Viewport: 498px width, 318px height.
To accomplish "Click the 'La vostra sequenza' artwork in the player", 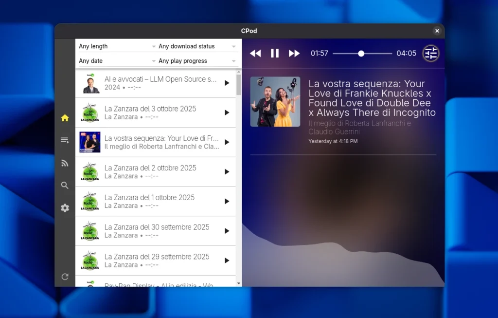I will click(x=275, y=101).
